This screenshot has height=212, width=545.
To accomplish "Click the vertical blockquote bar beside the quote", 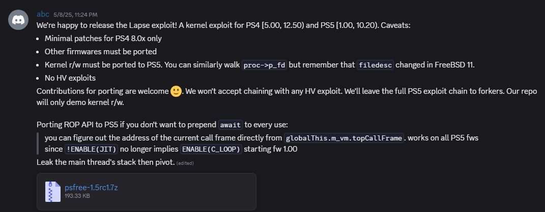I will pos(38,144).
